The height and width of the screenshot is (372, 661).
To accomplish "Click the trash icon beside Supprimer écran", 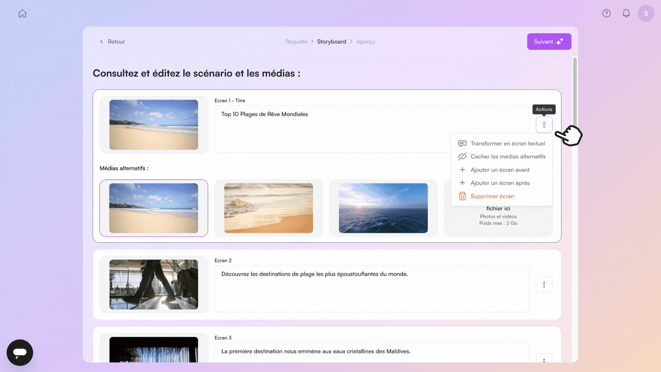I will click(462, 196).
